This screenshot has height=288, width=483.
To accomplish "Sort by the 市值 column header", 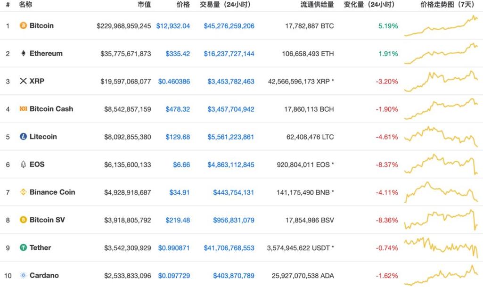I will click(144, 4).
